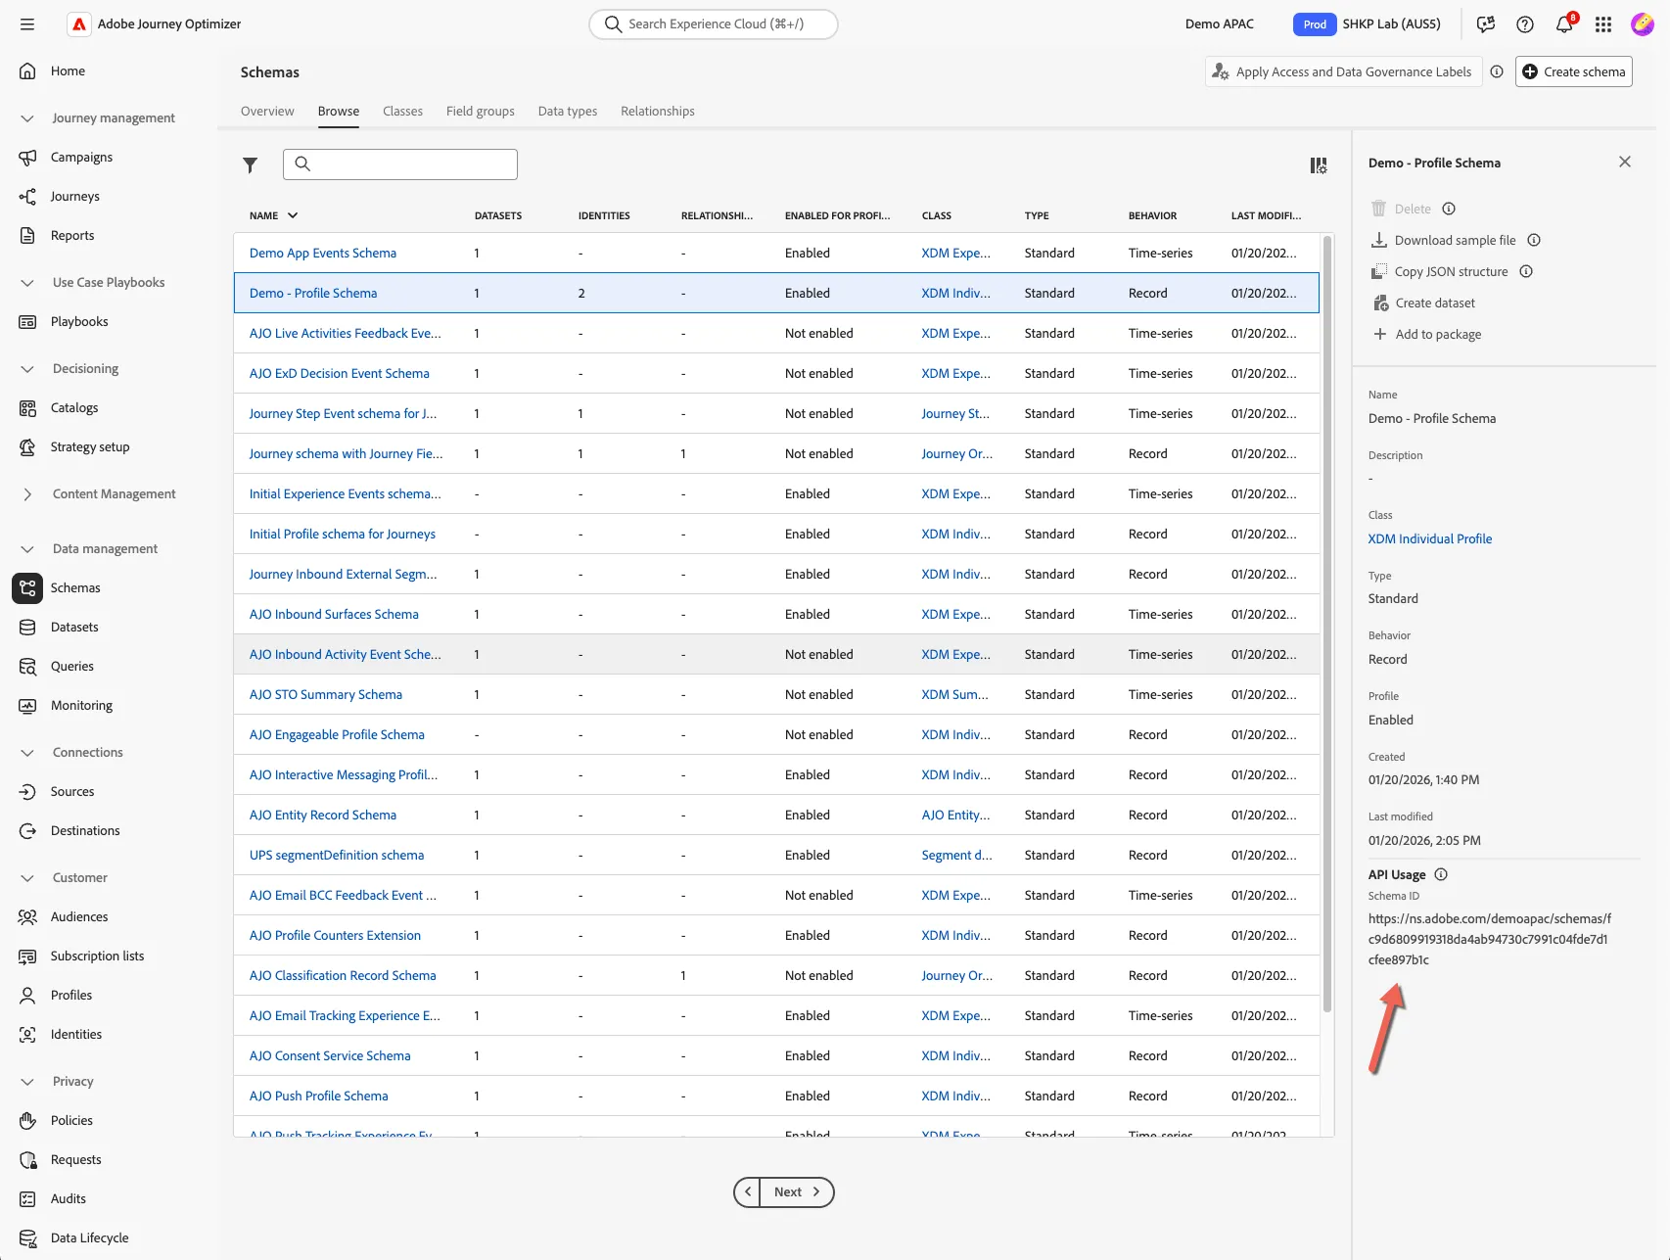This screenshot has height=1260, width=1670.
Task: Open the user profile avatar
Action: coord(1643,24)
